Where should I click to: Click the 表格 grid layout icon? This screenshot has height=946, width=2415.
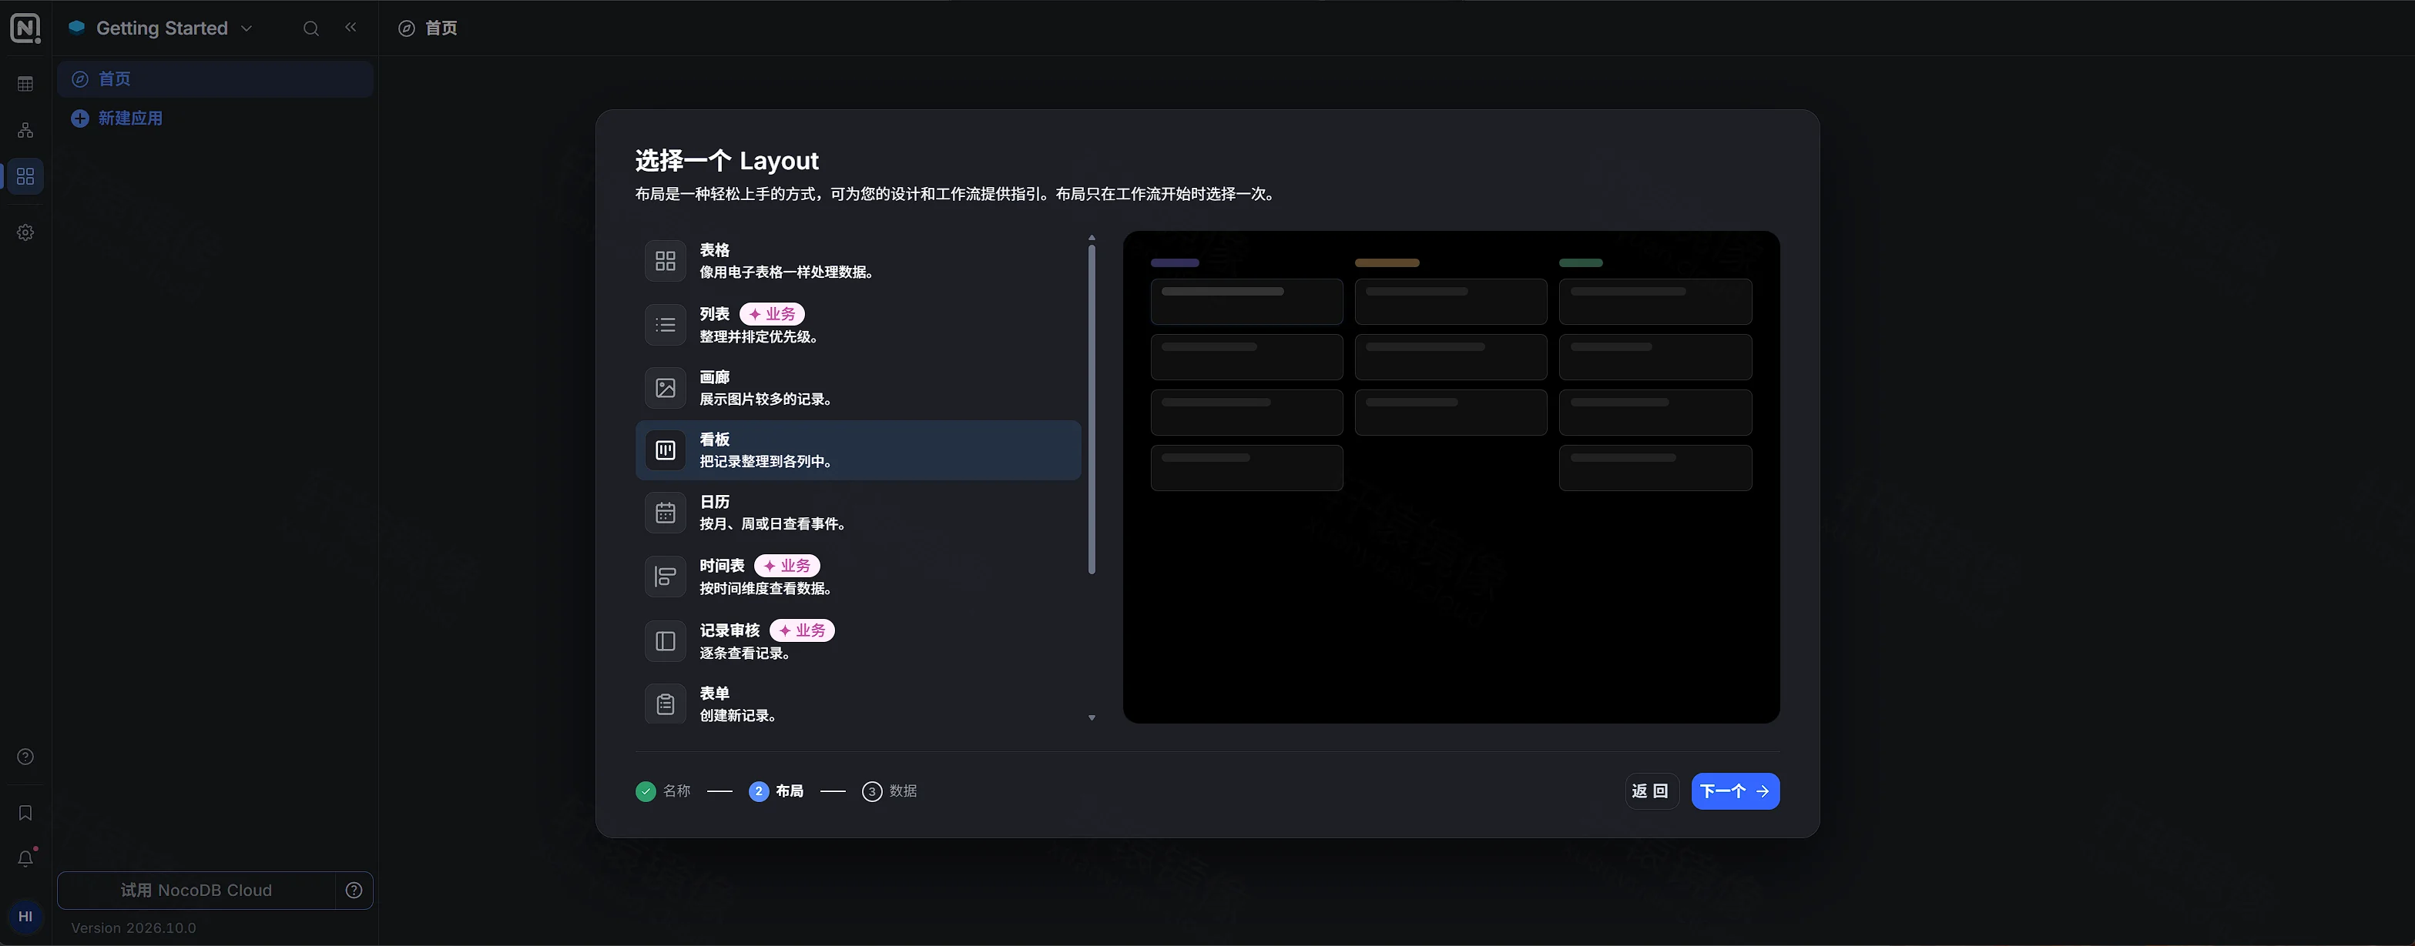tap(665, 261)
